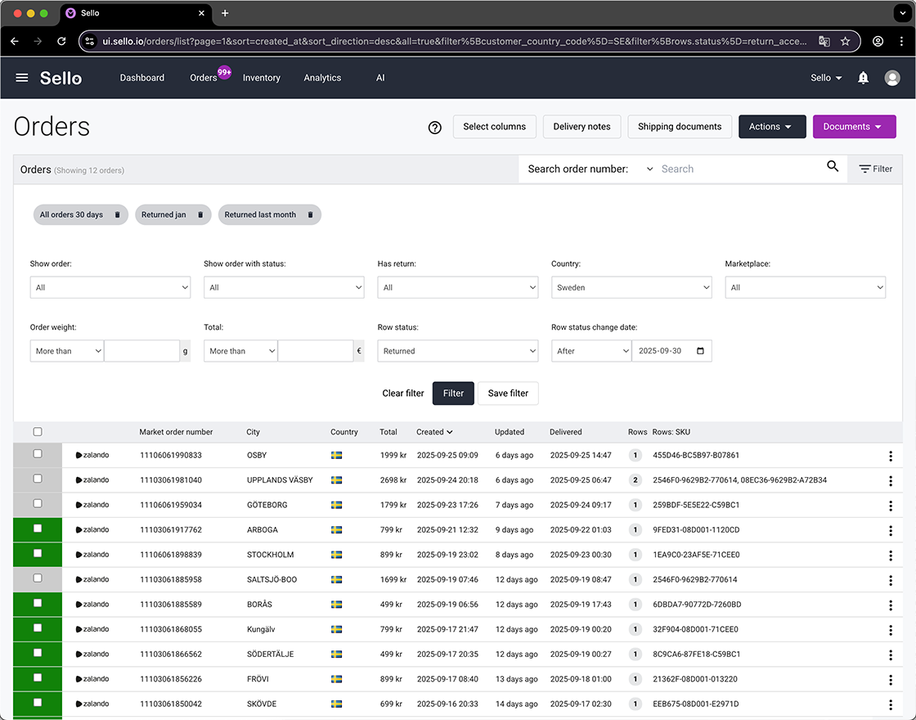Open three-dot menu on order 11106061990833

(x=890, y=456)
